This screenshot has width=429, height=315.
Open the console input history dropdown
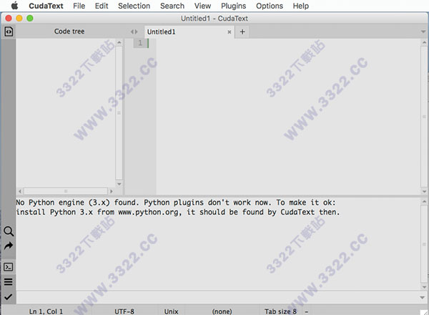(423, 298)
